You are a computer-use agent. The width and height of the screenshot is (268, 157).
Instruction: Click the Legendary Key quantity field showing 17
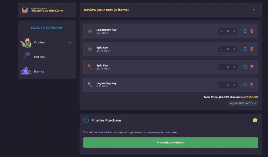click(228, 31)
